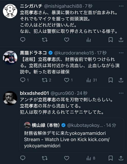127x164 pixels.
Task: Reply to the ニシガハチ post
Action: (x=23, y=40)
